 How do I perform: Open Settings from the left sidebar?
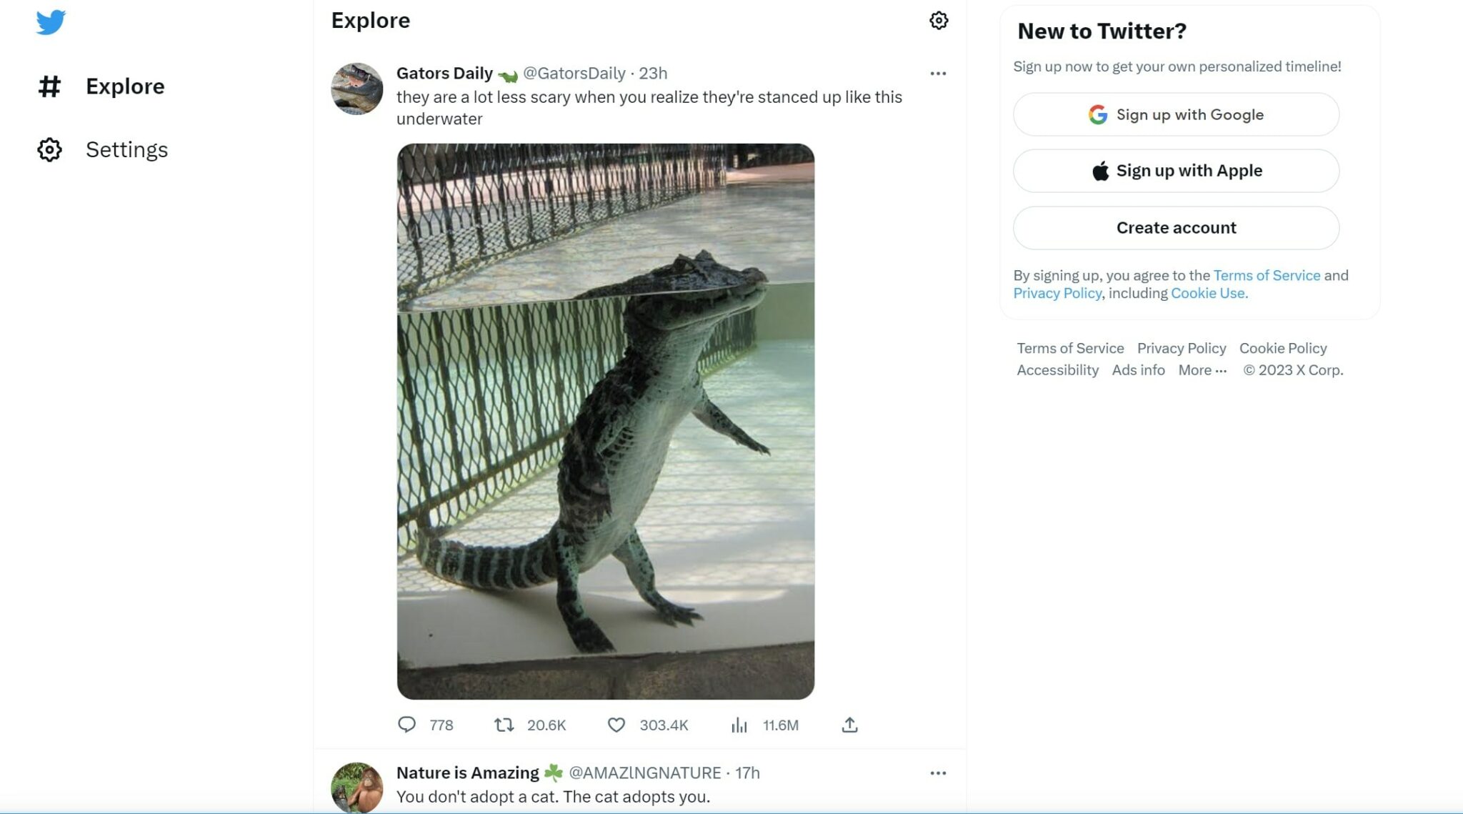click(126, 149)
